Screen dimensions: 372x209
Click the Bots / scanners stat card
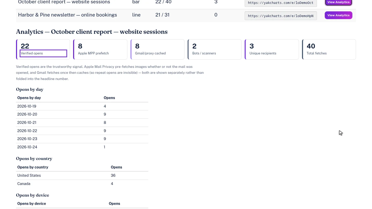pos(214,49)
